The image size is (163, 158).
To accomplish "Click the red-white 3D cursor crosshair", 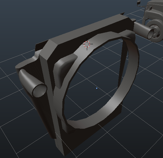I will tap(87, 44).
